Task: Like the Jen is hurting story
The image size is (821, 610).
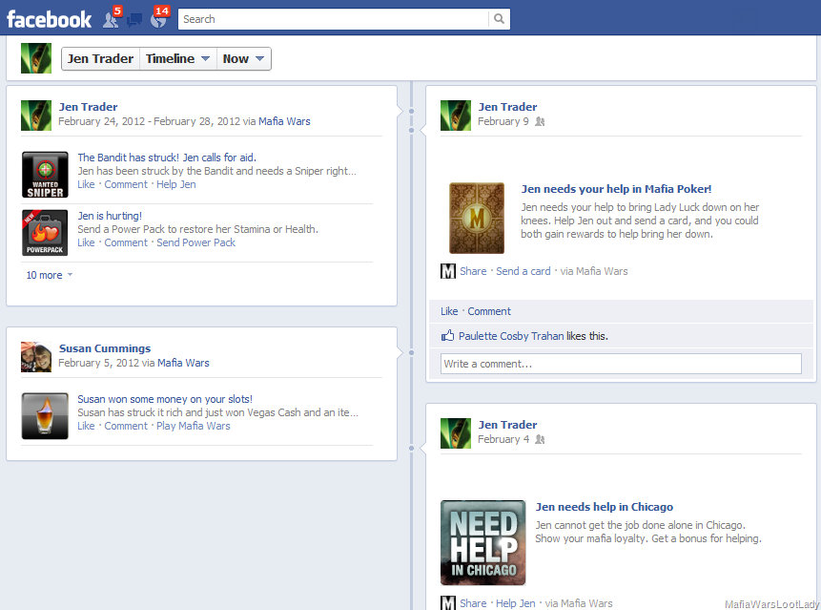Action: coord(86,242)
